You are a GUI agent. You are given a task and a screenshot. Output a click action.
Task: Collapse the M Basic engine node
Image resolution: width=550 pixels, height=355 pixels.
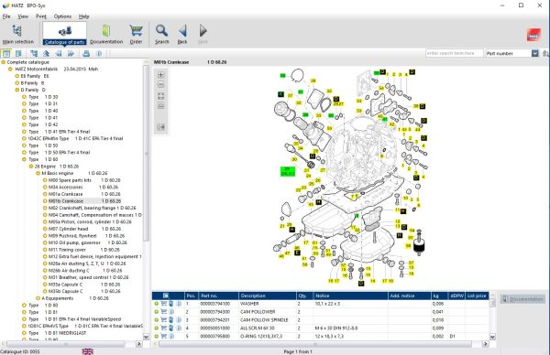(38, 173)
